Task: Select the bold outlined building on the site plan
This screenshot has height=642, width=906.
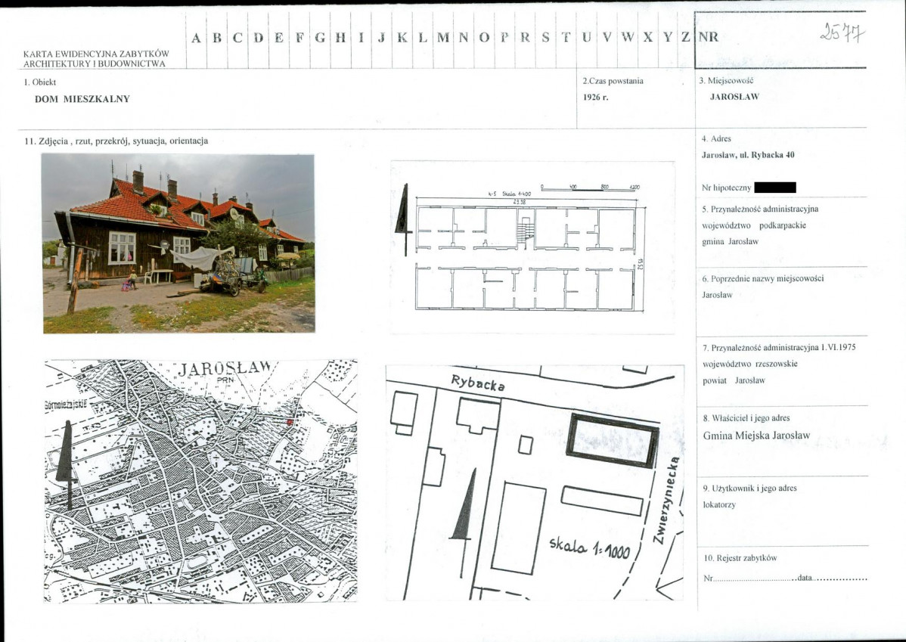Action: (612, 440)
